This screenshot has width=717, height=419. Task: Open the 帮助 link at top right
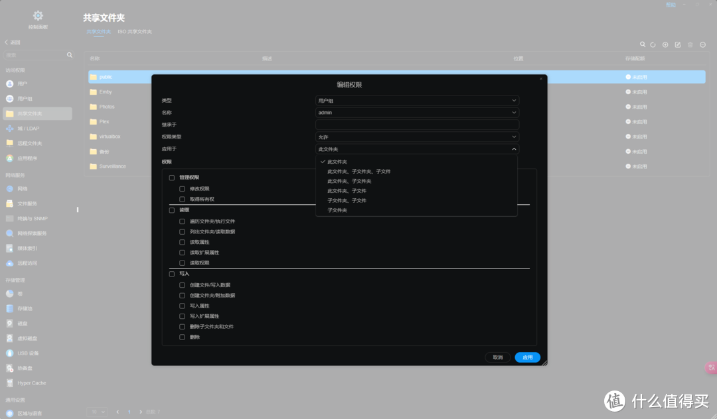[x=671, y=5]
